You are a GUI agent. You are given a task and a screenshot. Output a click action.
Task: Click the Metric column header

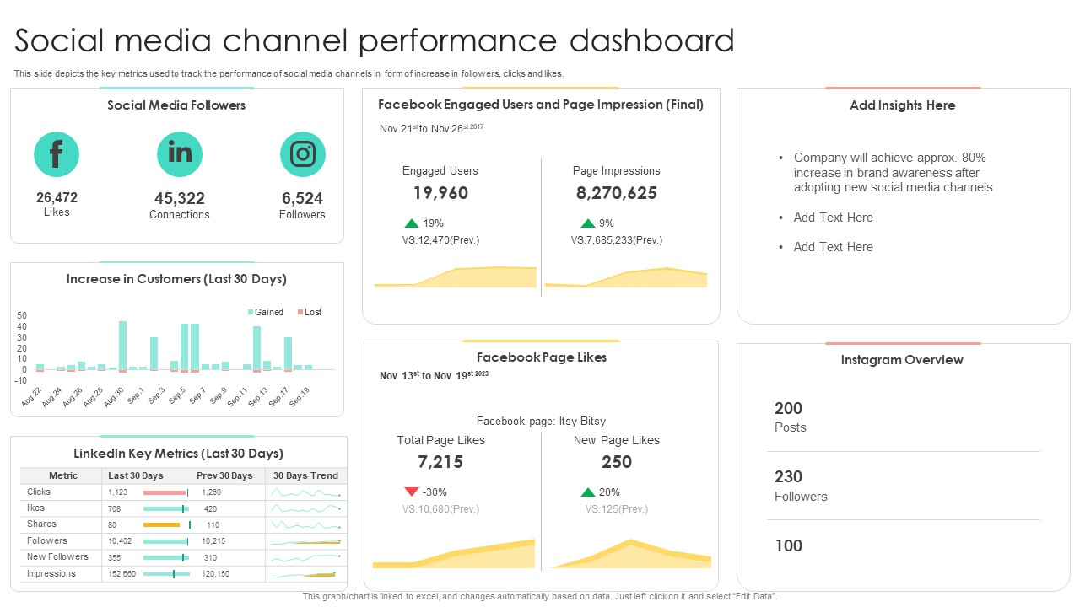pos(63,475)
